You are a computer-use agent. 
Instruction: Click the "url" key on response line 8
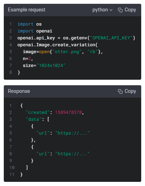pyautogui.click(x=43, y=154)
